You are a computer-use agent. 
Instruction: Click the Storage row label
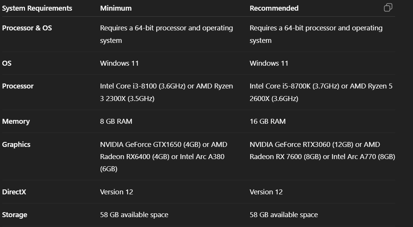[15, 214]
